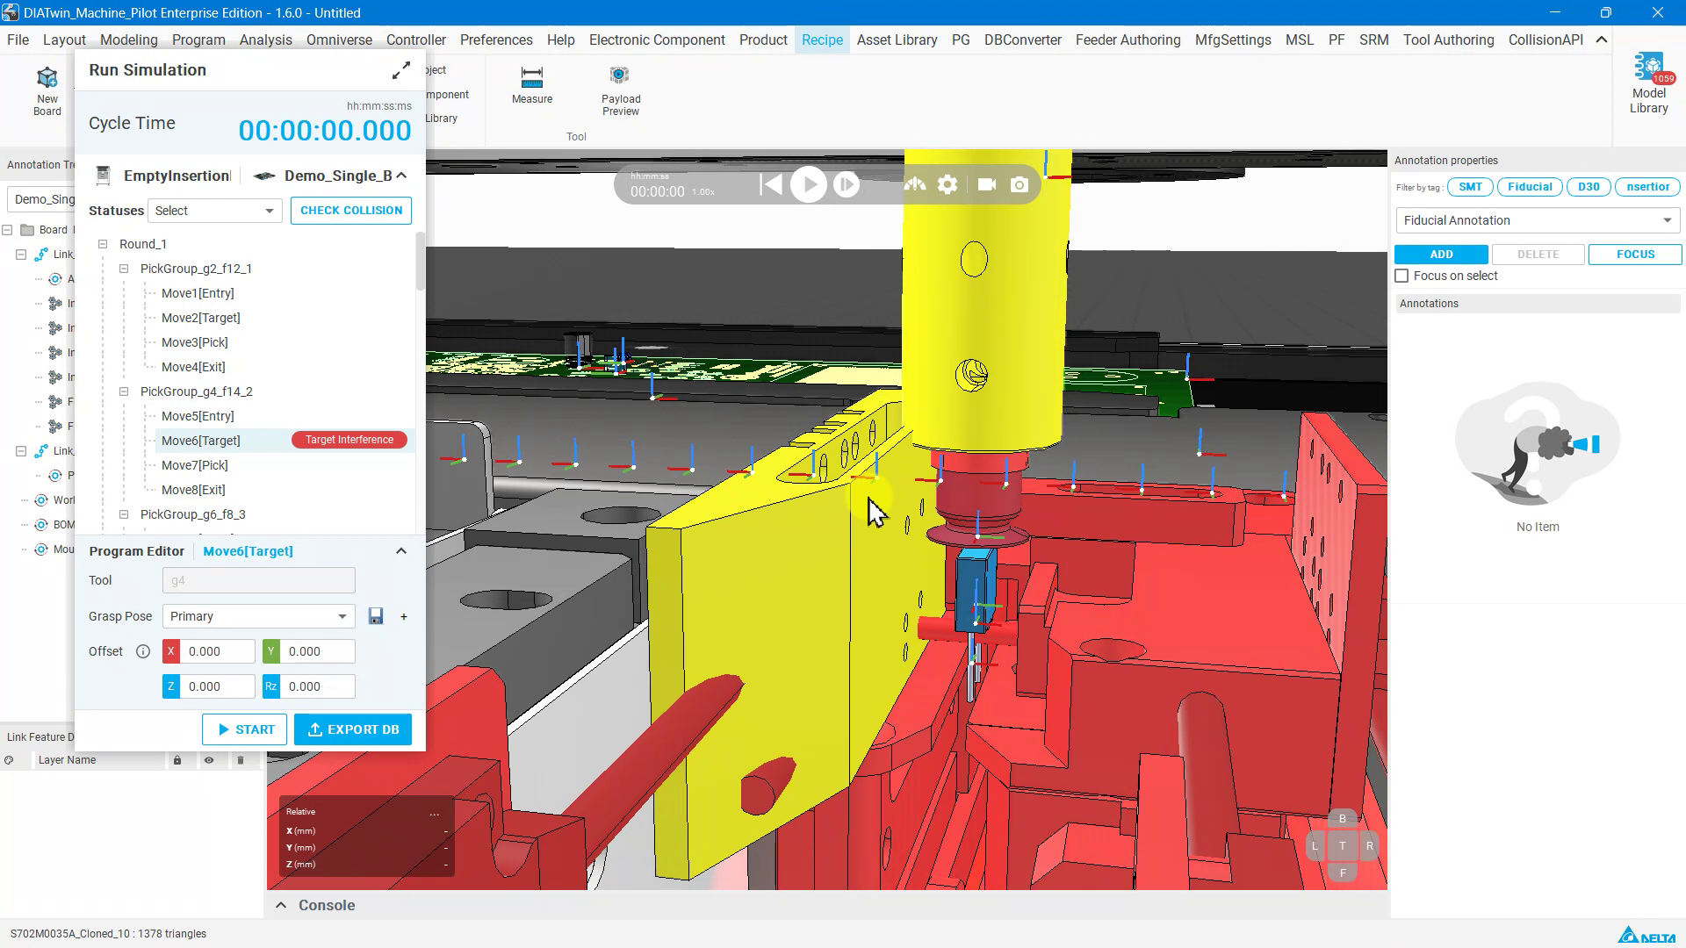This screenshot has height=948, width=1686.
Task: Click the layer delete trash icon
Action: pyautogui.click(x=241, y=760)
